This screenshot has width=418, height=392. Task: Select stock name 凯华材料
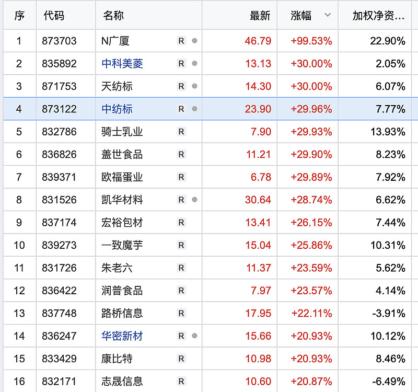click(x=122, y=200)
